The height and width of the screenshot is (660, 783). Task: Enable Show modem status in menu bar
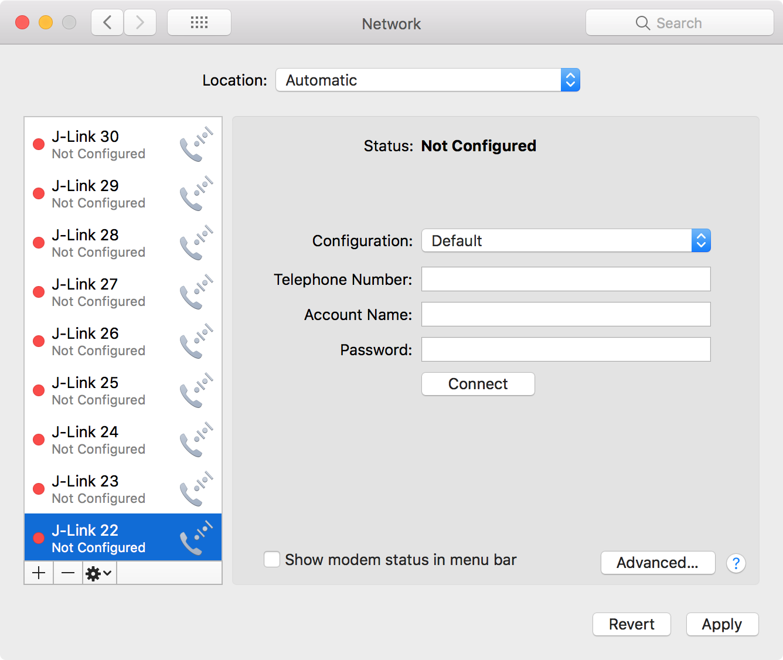coord(272,559)
